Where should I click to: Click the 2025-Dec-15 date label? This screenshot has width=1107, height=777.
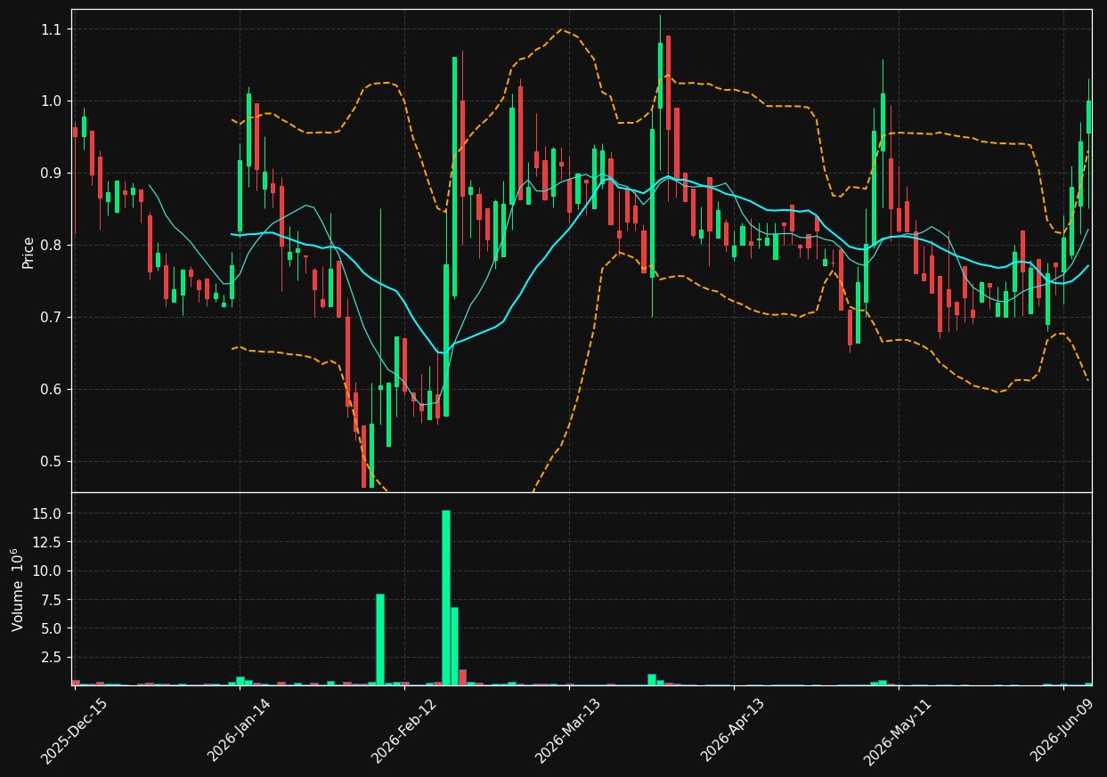75,730
